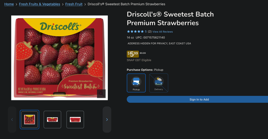Go to the Home breadcrumb

9,4
